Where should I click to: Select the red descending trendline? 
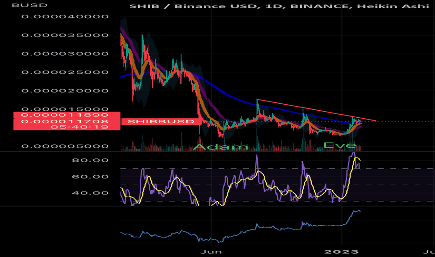(x=316, y=110)
